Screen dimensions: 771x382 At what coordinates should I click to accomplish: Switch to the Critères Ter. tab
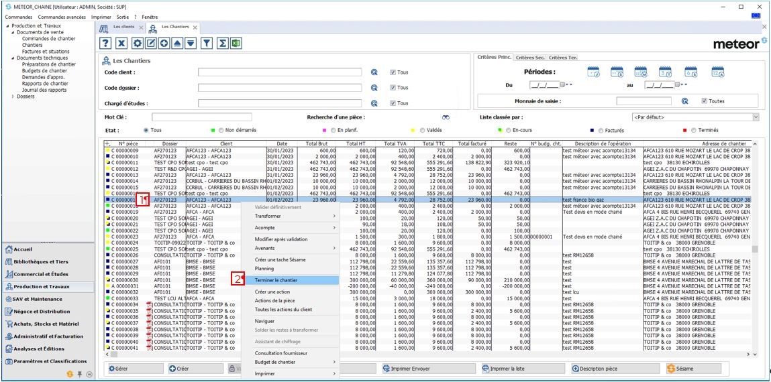point(563,58)
